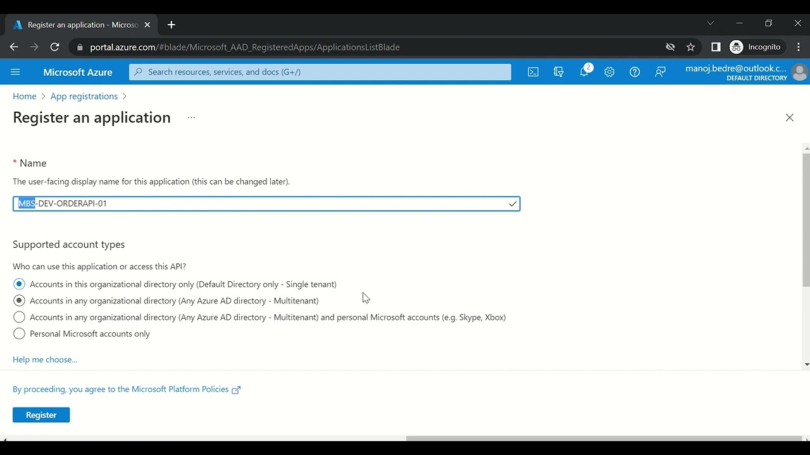Open portal settings gear
Image resolution: width=810 pixels, height=455 pixels.
(x=609, y=72)
